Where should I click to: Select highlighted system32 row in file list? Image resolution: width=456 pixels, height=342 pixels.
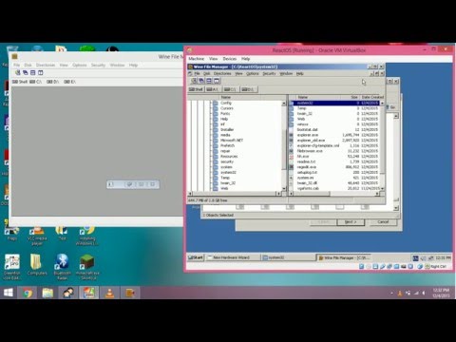click(334, 103)
